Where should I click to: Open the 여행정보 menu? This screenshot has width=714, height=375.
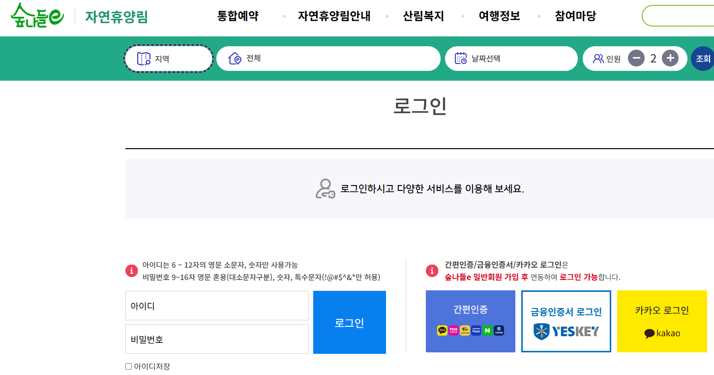500,16
